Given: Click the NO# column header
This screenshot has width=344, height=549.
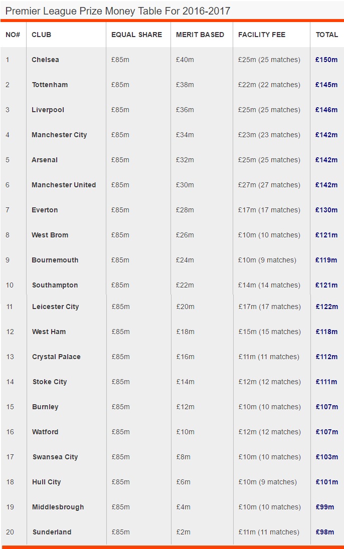Looking at the screenshot, I should pyautogui.click(x=13, y=35).
